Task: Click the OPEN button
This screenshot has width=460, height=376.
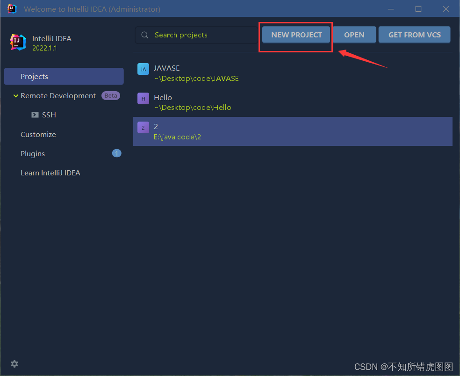Action: click(x=354, y=35)
